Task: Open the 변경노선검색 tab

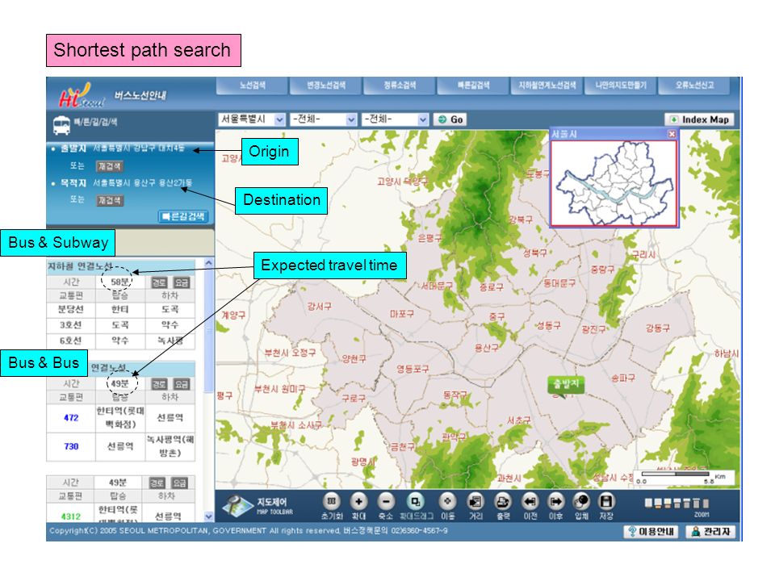Action: [x=326, y=86]
